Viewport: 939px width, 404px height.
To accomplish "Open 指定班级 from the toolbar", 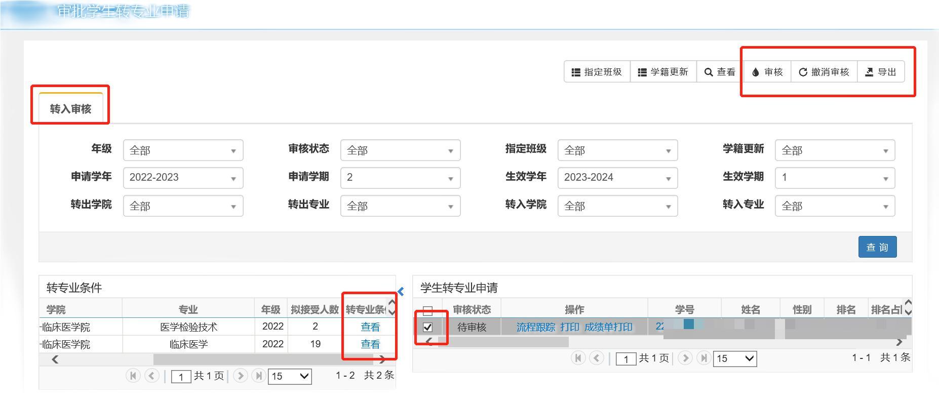I will pos(597,72).
